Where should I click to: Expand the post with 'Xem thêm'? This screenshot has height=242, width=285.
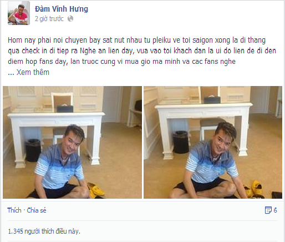33,72
